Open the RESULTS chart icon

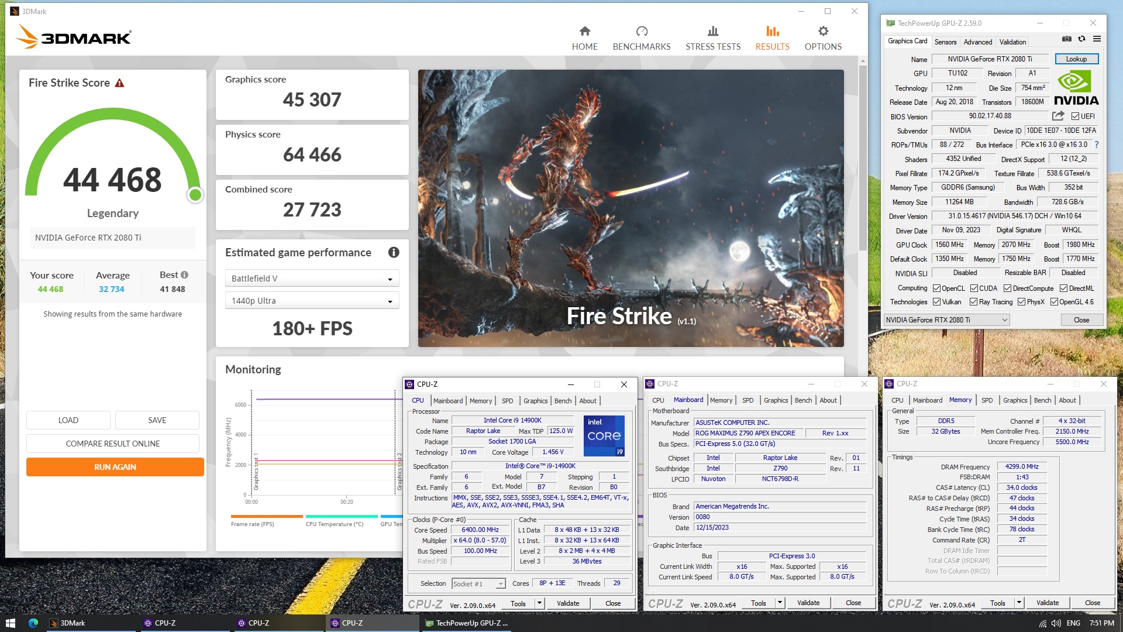point(772,31)
